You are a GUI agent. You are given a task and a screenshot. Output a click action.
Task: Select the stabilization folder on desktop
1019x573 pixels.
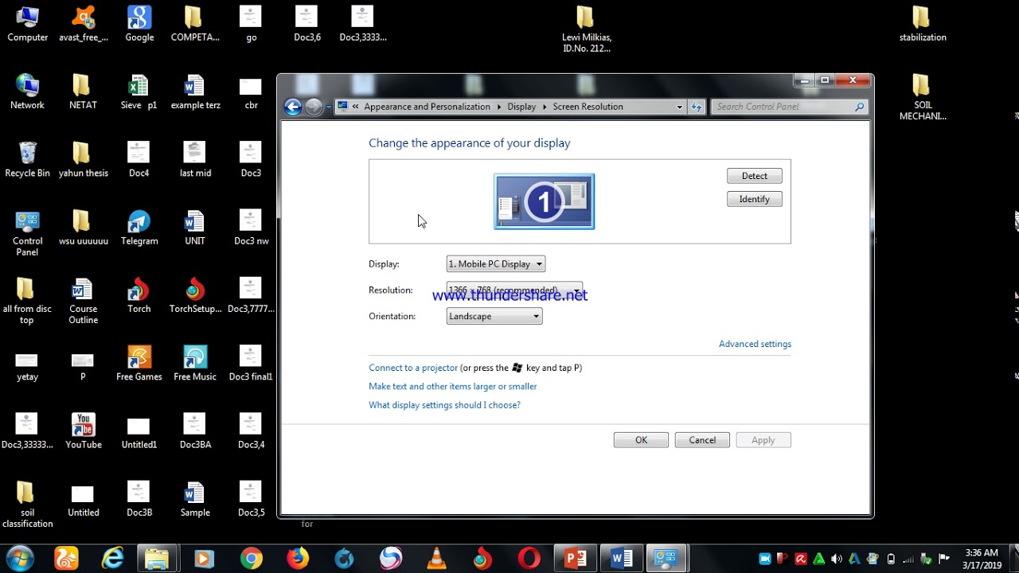tap(923, 24)
